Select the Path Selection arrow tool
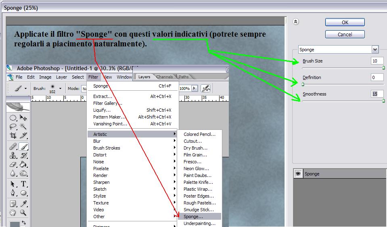 [x=13, y=184]
